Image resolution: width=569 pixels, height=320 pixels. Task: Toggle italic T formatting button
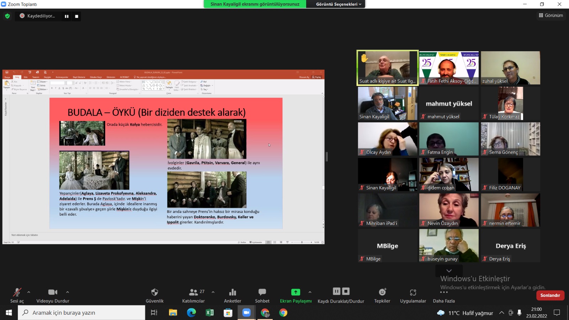click(55, 88)
